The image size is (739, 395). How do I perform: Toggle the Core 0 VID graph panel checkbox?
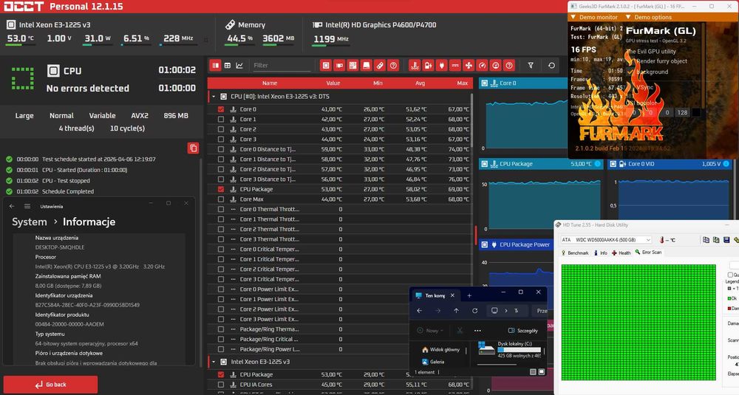(x=613, y=164)
